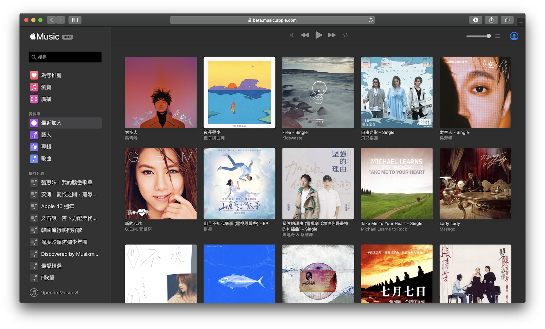Show Safari tab overview
Image resolution: width=545 pixels, height=329 pixels.
[x=507, y=20]
